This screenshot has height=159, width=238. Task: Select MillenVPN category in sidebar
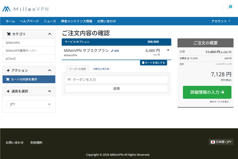point(29,43)
